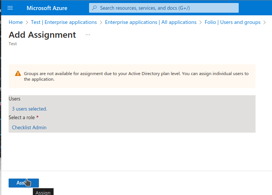The width and height of the screenshot is (272, 195).
Task: Open Folio | Users and groups breadcrumb
Action: click(x=232, y=22)
